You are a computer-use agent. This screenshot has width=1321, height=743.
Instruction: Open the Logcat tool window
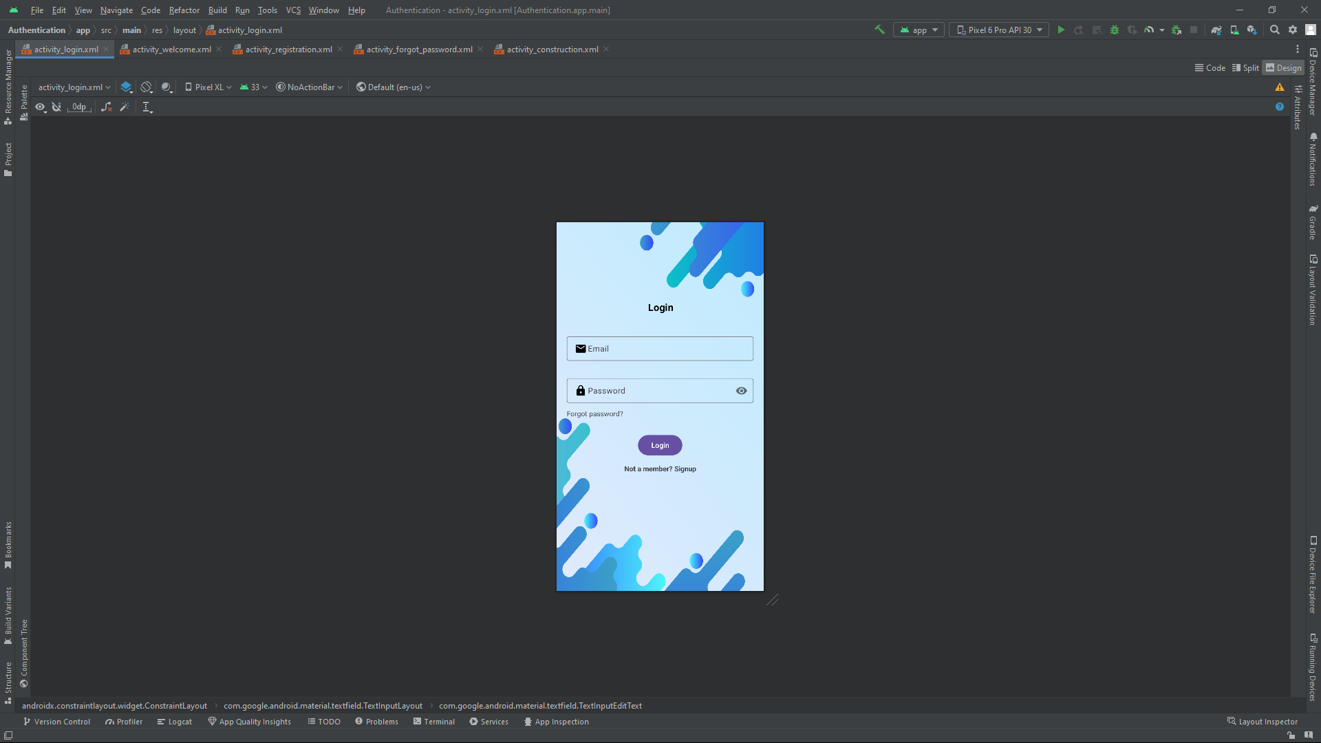174,722
